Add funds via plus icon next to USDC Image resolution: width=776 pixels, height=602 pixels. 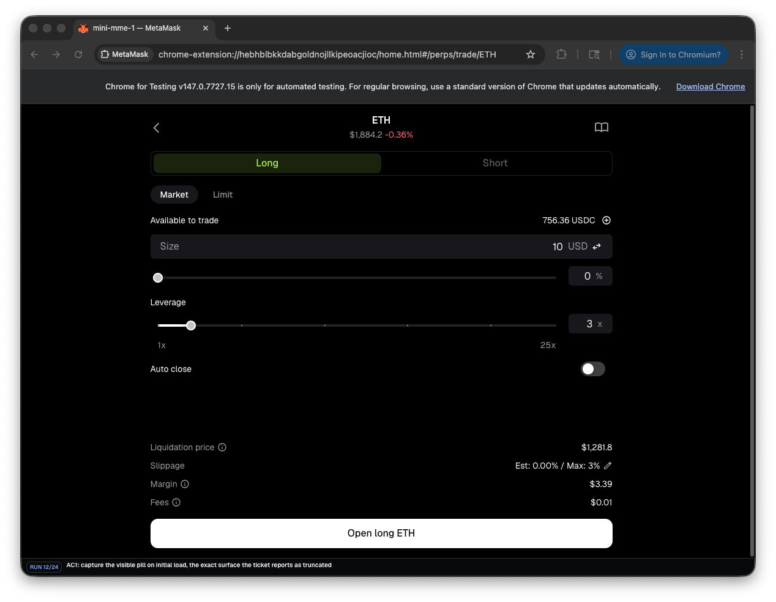[606, 220]
